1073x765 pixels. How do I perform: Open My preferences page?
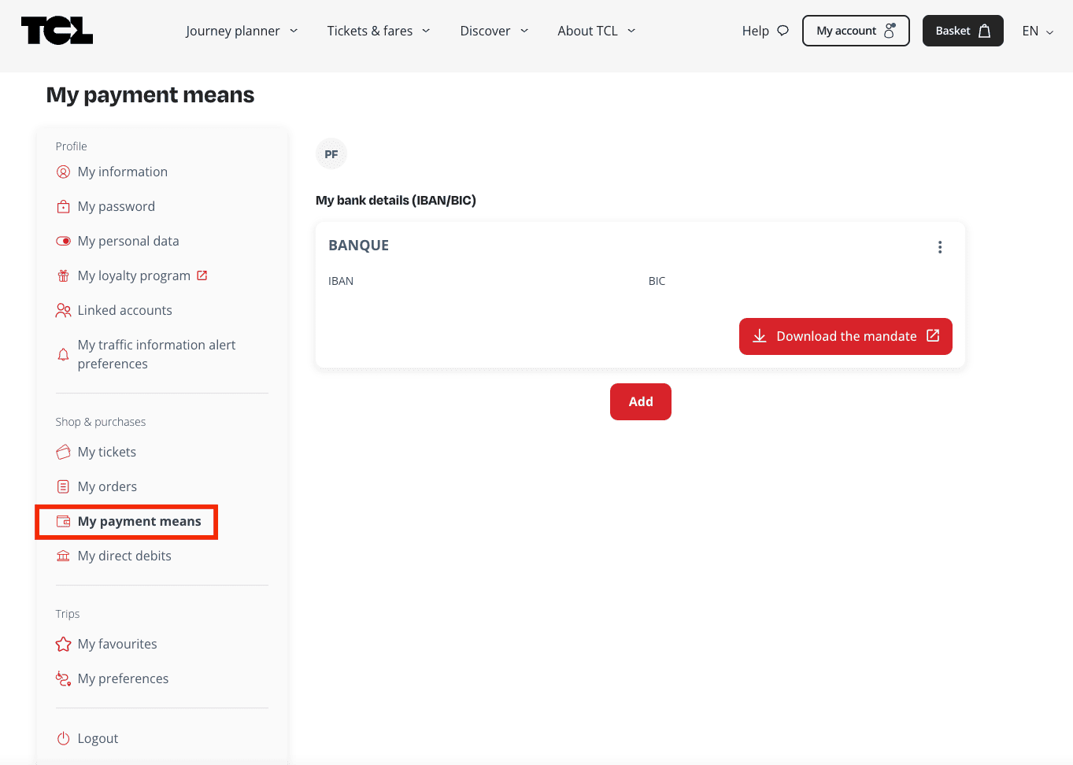(123, 678)
